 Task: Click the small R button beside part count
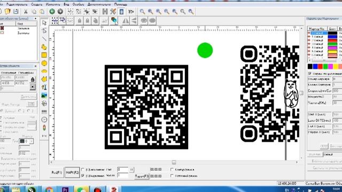click(131, 170)
